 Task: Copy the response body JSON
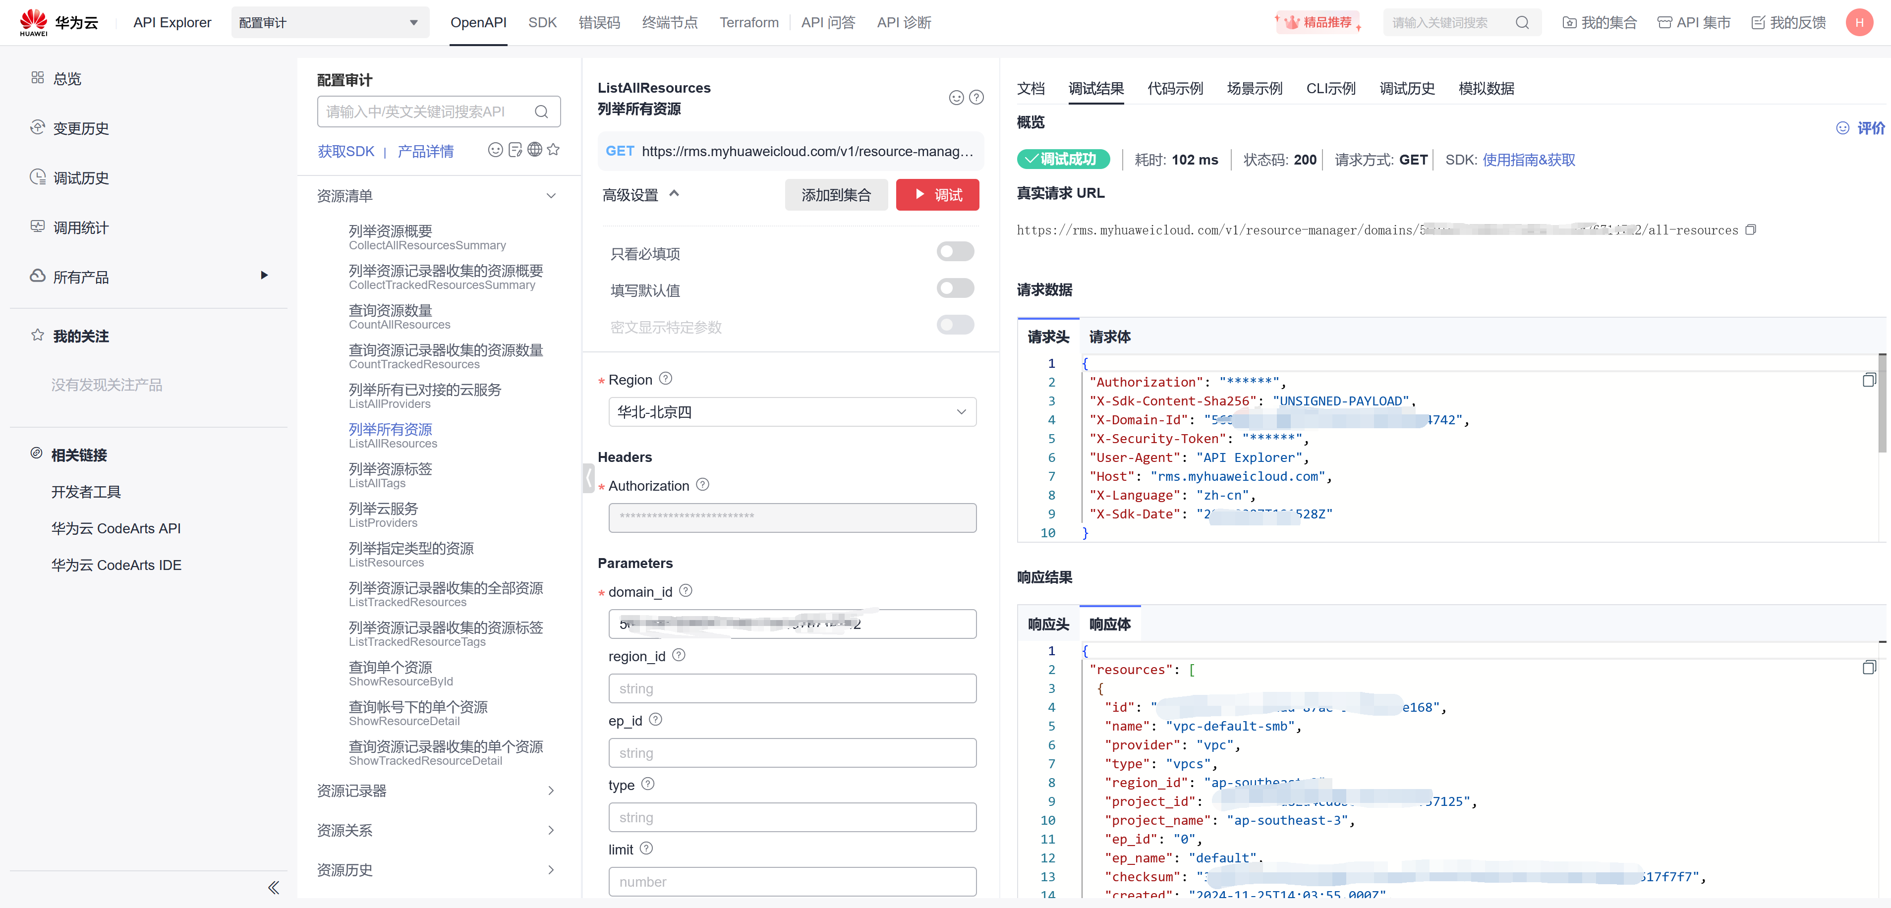coord(1869,667)
